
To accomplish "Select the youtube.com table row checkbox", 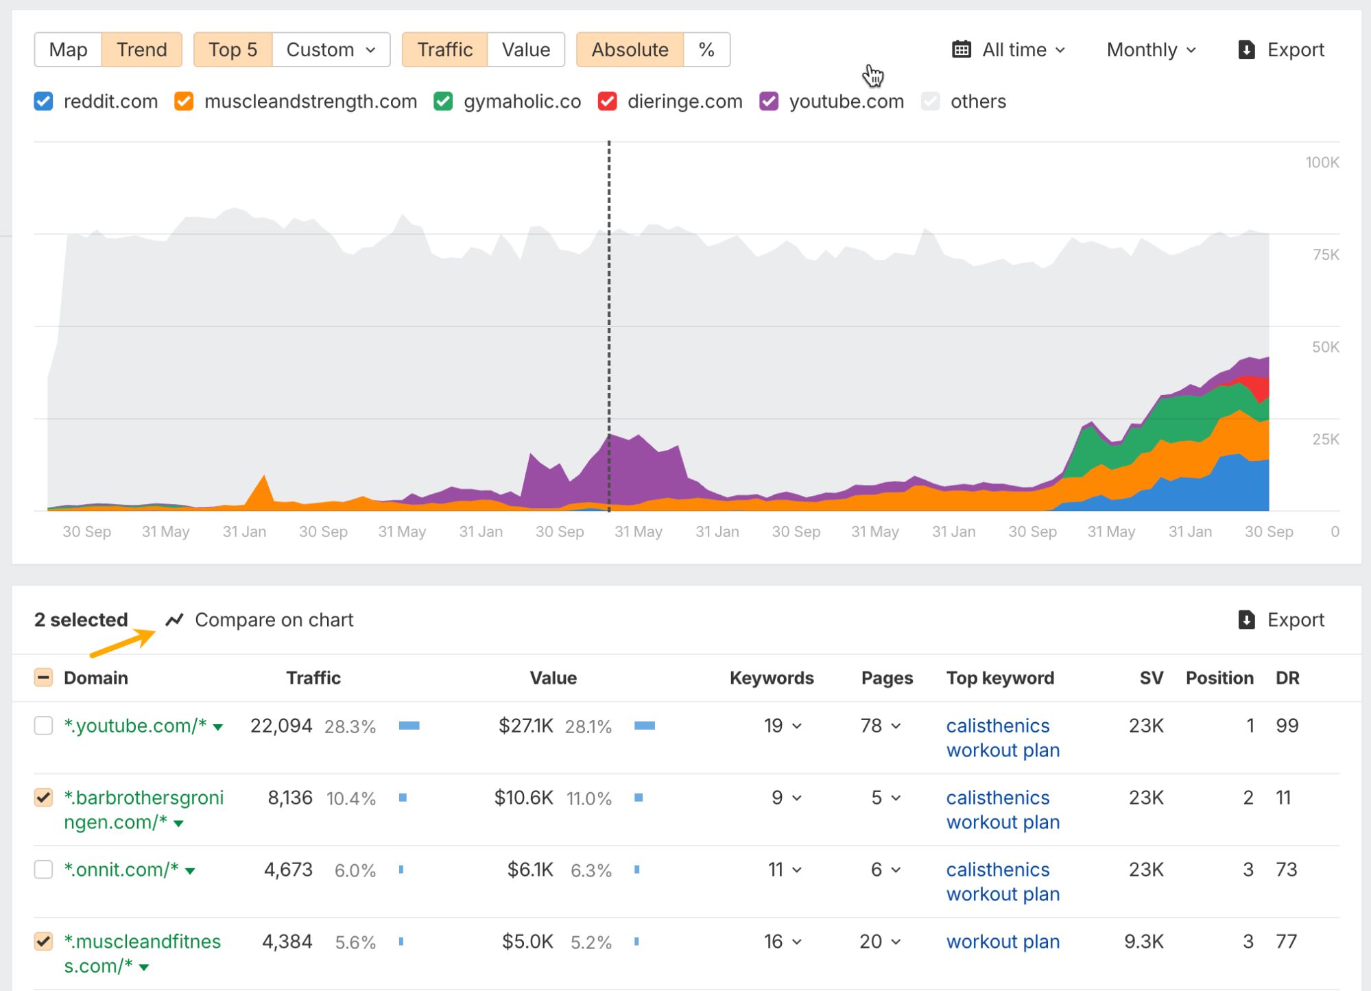I will pyautogui.click(x=43, y=726).
